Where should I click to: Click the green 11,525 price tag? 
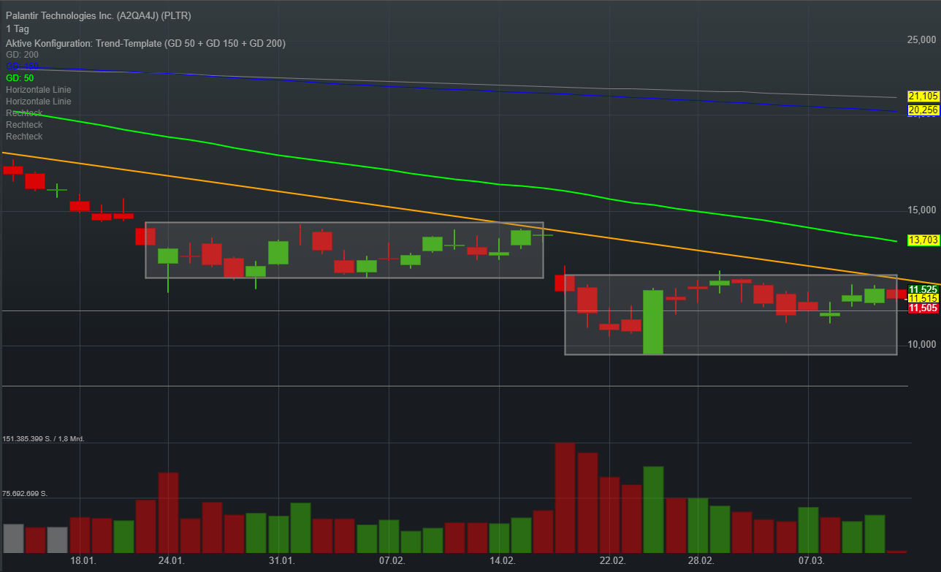pyautogui.click(x=923, y=289)
